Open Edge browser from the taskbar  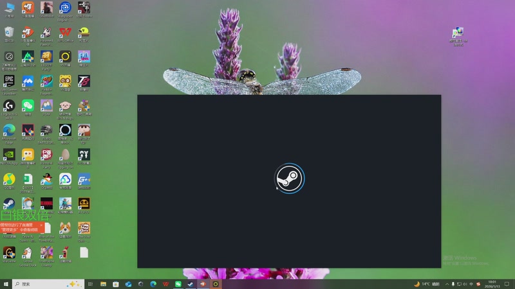[x=153, y=284]
